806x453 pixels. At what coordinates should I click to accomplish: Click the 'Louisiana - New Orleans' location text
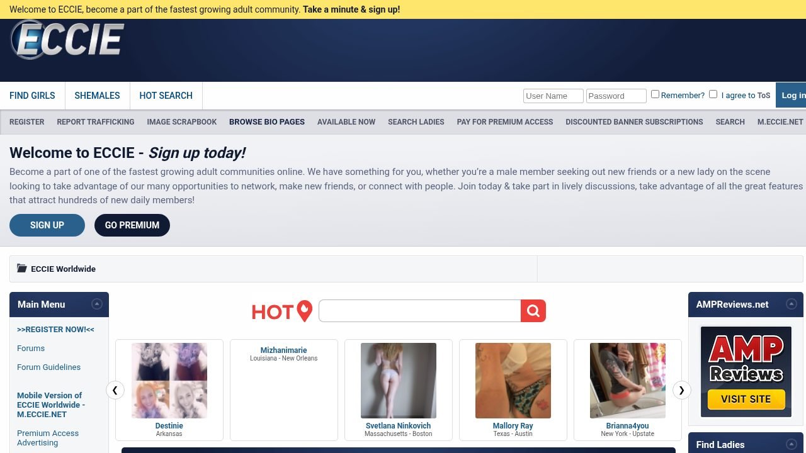point(284,359)
